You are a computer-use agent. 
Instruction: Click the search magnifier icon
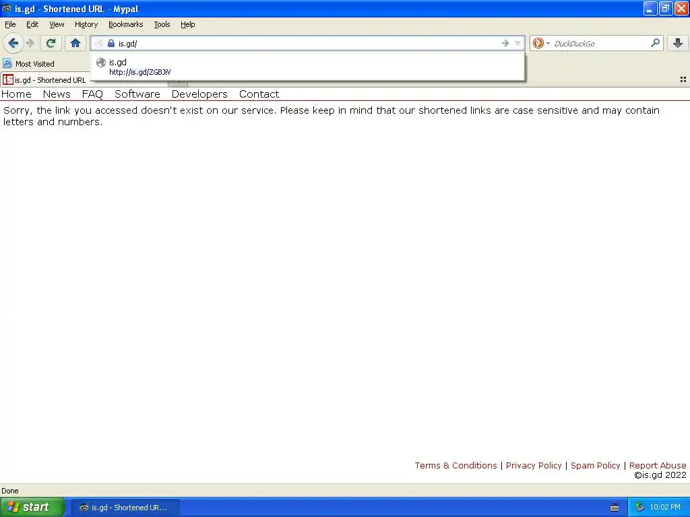(655, 43)
